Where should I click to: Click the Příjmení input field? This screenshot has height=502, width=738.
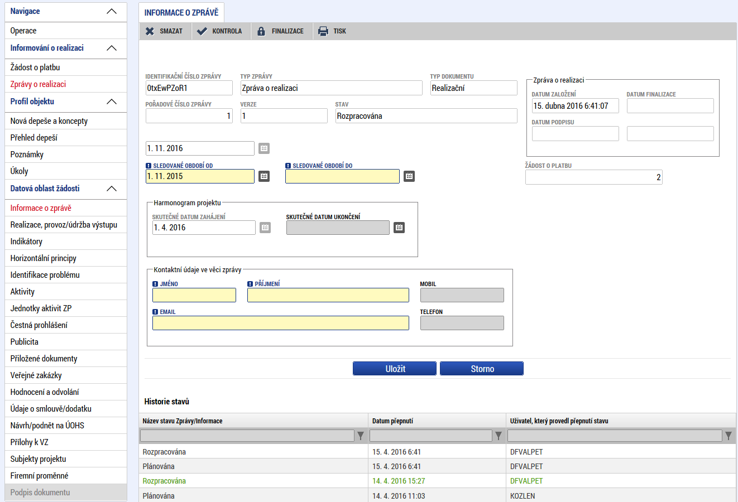pyautogui.click(x=328, y=295)
